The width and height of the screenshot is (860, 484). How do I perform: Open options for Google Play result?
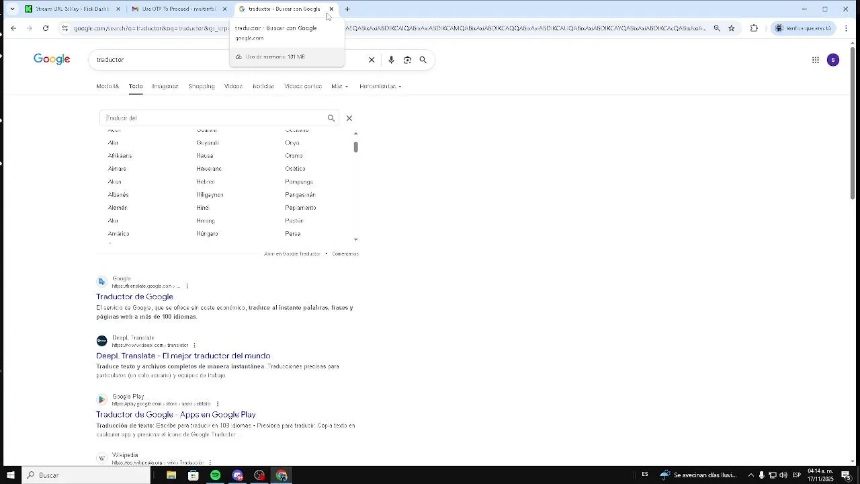pyautogui.click(x=217, y=405)
